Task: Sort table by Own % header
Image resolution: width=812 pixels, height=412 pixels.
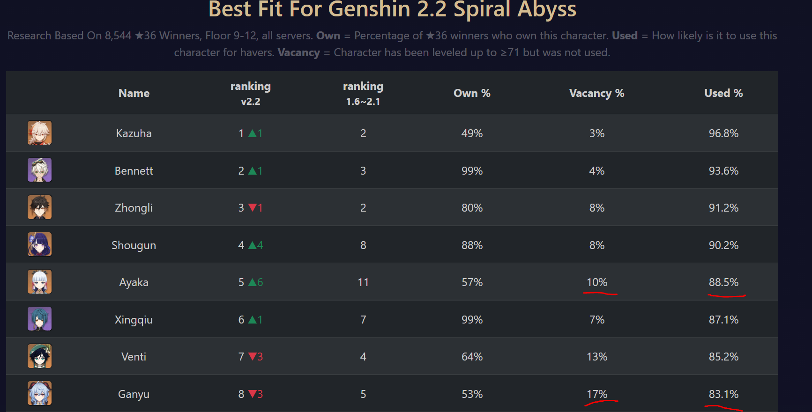Action: [x=472, y=93]
